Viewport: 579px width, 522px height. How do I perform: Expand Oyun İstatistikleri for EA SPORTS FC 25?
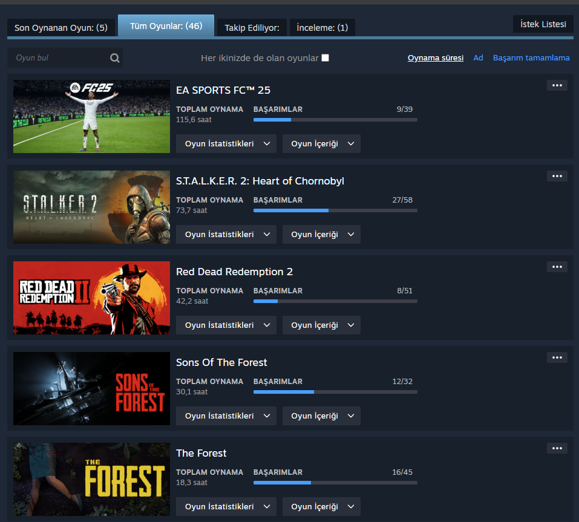pos(226,143)
